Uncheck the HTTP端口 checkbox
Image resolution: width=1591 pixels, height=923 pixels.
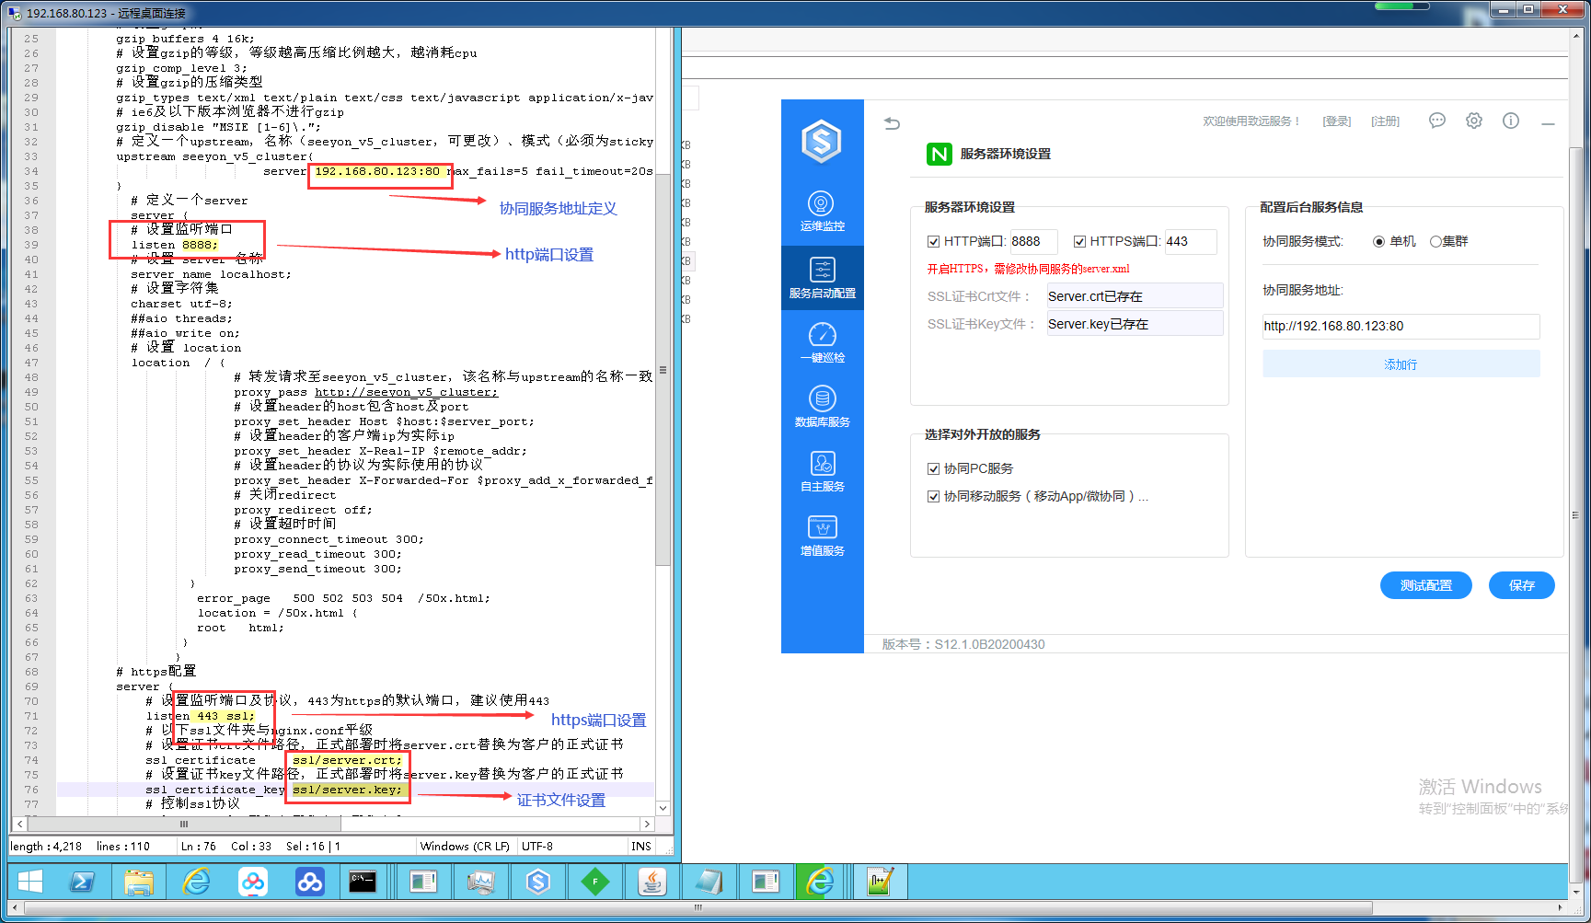click(933, 242)
